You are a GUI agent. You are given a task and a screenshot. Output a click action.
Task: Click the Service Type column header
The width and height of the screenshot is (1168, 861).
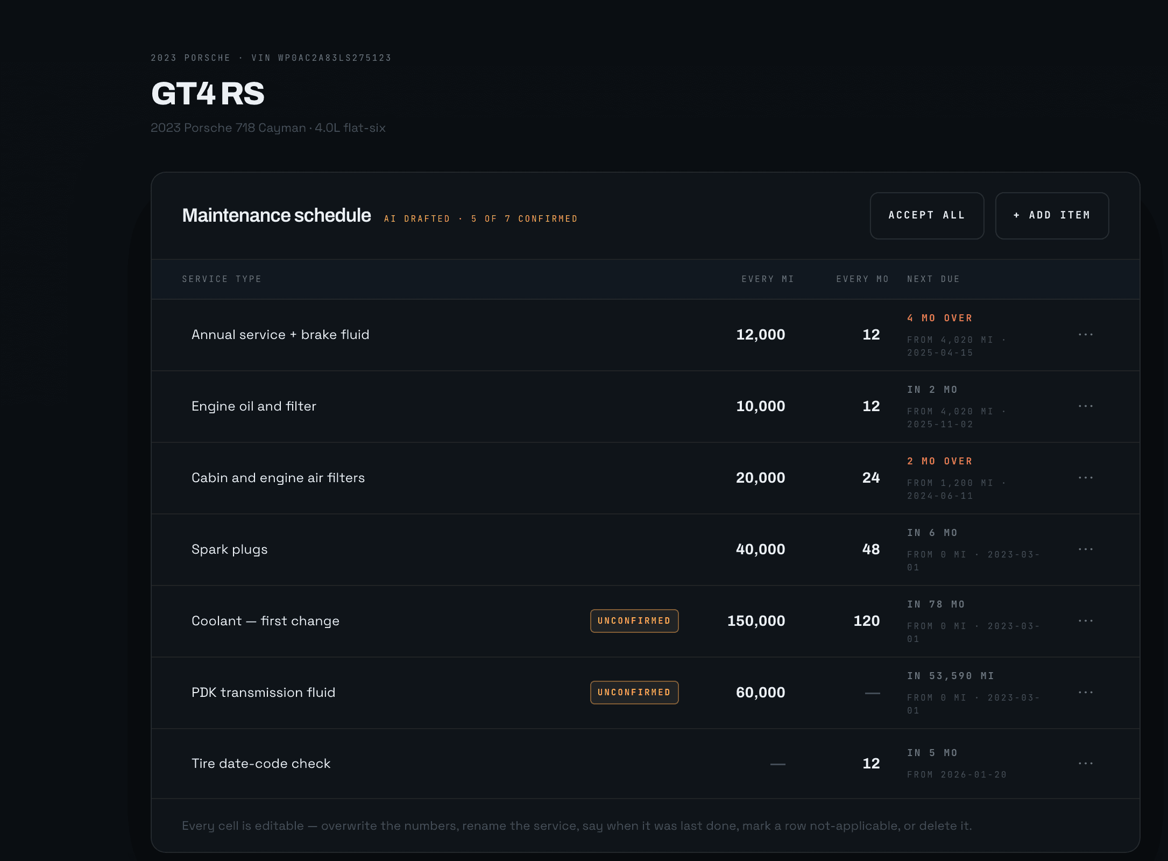point(222,279)
